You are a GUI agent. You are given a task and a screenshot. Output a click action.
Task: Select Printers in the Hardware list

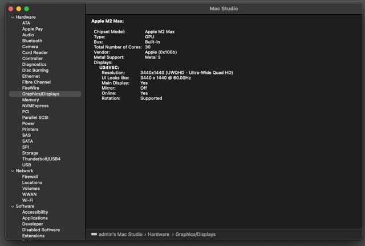[x=30, y=130]
